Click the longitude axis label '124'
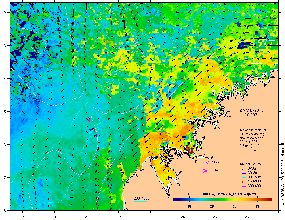Viewport: 285px width, 220px height. pyautogui.click(x=182, y=217)
